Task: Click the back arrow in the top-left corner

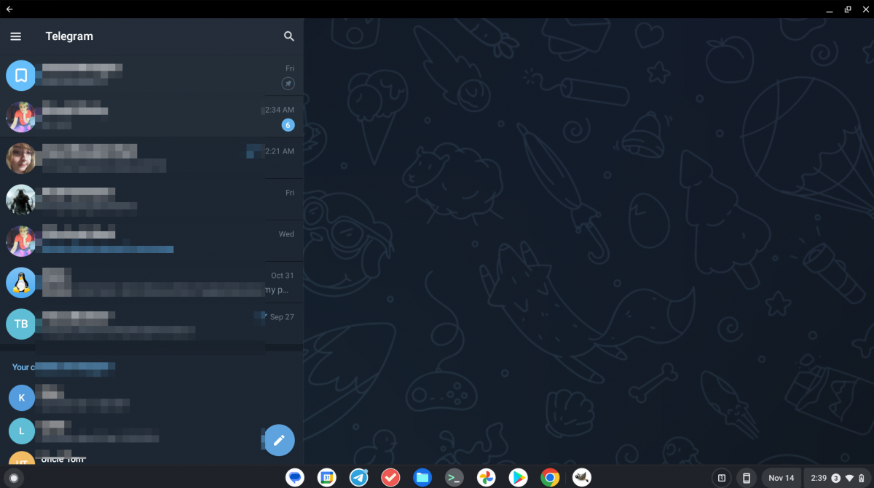Action: coord(10,9)
